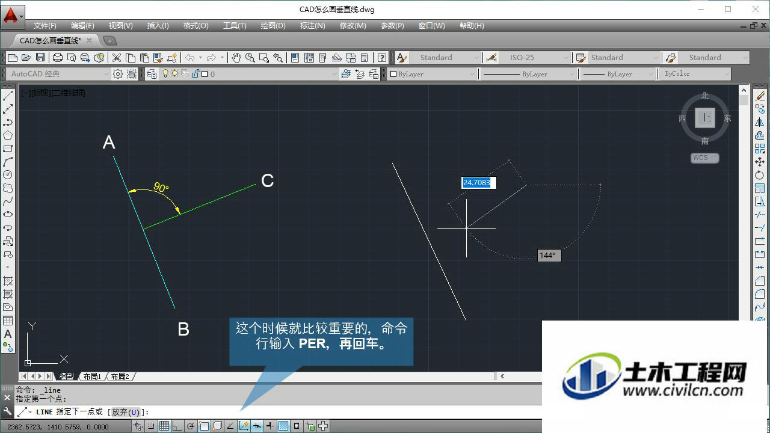Click the Move tool icon
The image size is (770, 433).
tap(760, 162)
